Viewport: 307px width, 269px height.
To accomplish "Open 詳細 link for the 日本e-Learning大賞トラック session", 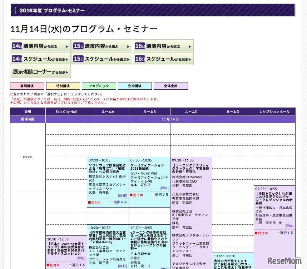I will coord(81,258).
